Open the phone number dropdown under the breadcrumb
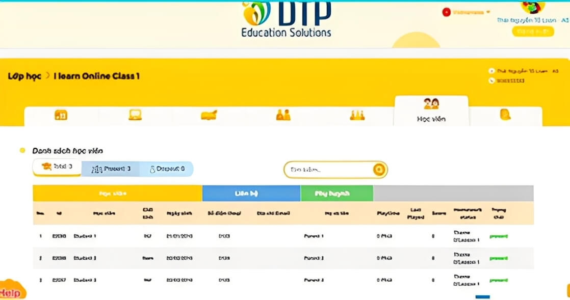This screenshot has height=300, width=570. pyautogui.click(x=510, y=80)
